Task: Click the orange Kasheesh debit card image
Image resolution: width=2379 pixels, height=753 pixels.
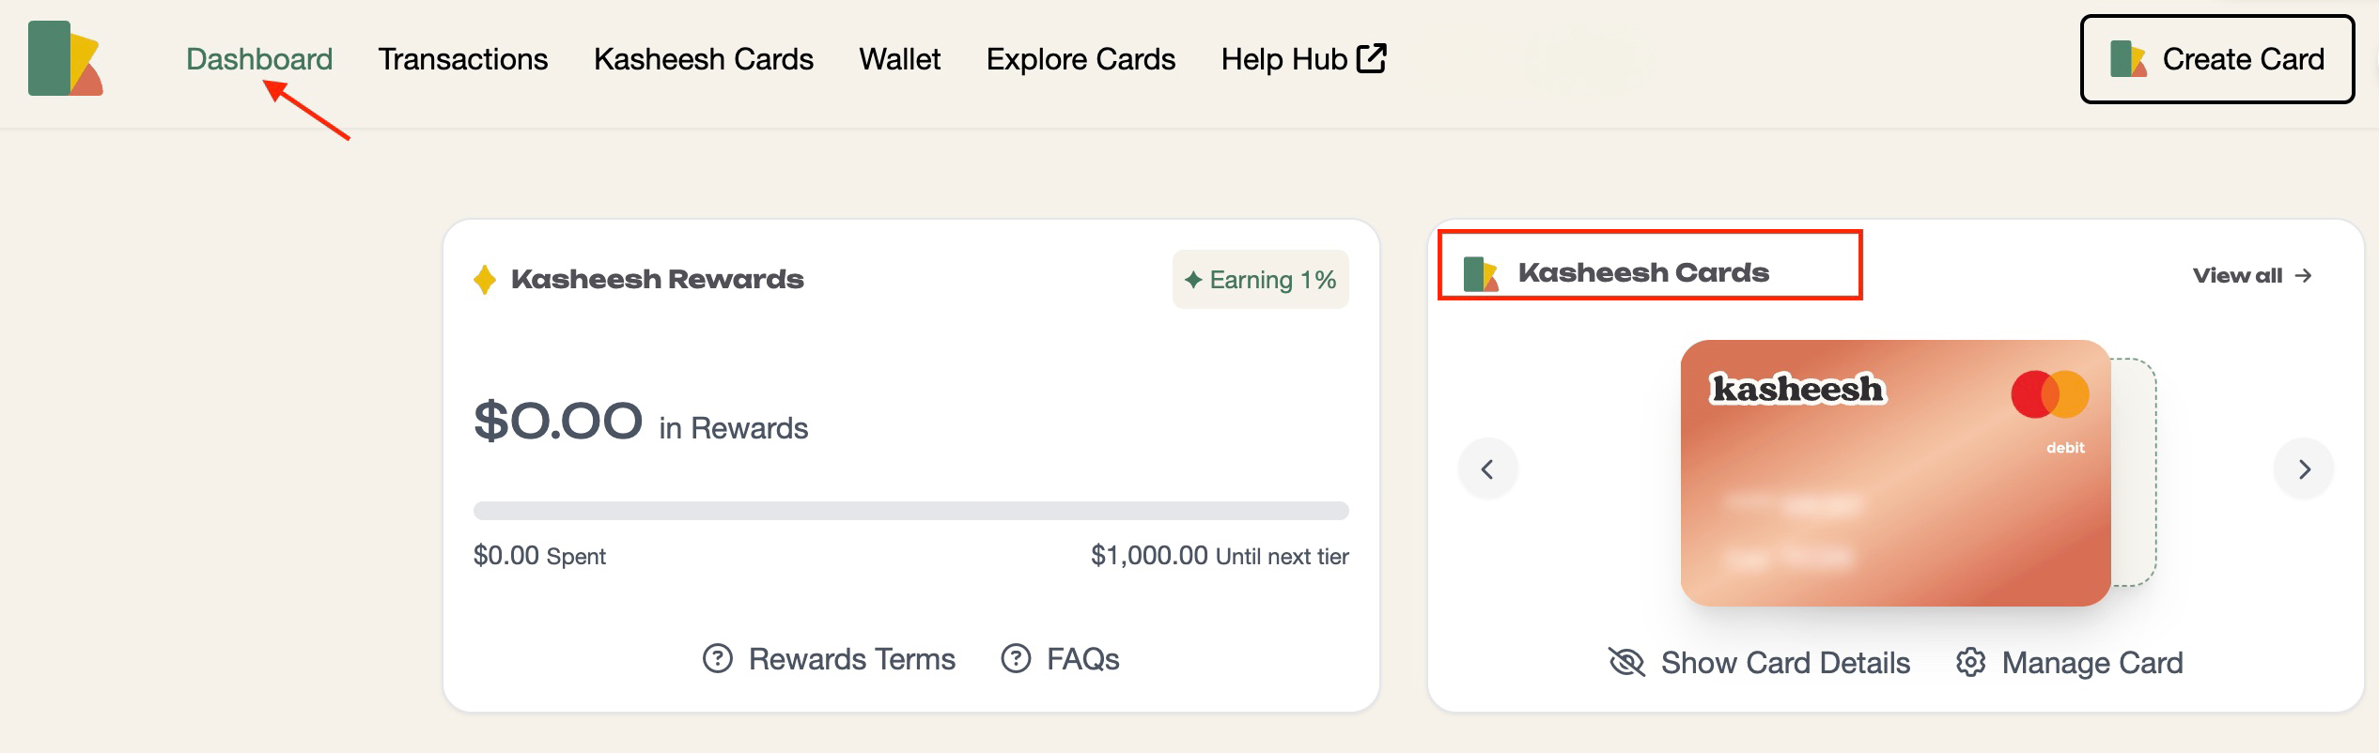Action: 1895,473
